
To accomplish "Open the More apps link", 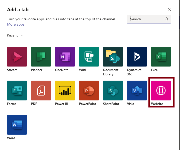I will pos(16,24).
